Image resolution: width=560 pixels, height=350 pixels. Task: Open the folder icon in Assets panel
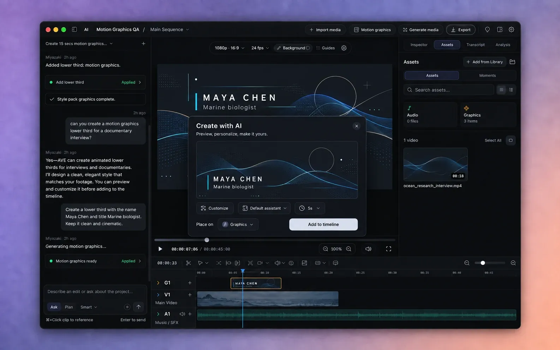(512, 62)
